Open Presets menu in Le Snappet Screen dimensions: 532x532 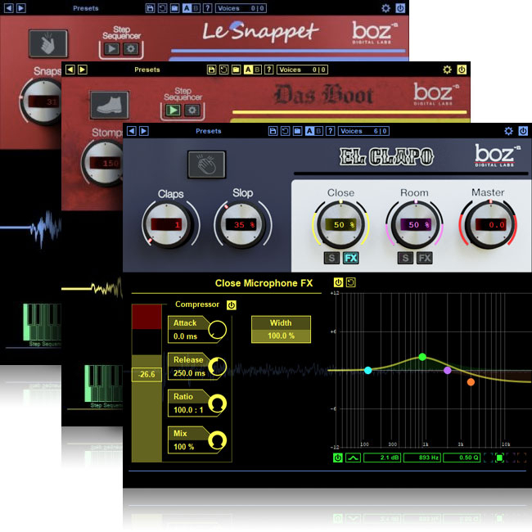(85, 8)
